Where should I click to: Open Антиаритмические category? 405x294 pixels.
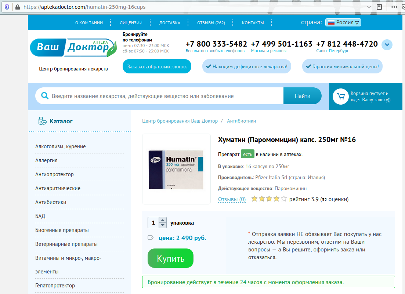tap(58, 188)
